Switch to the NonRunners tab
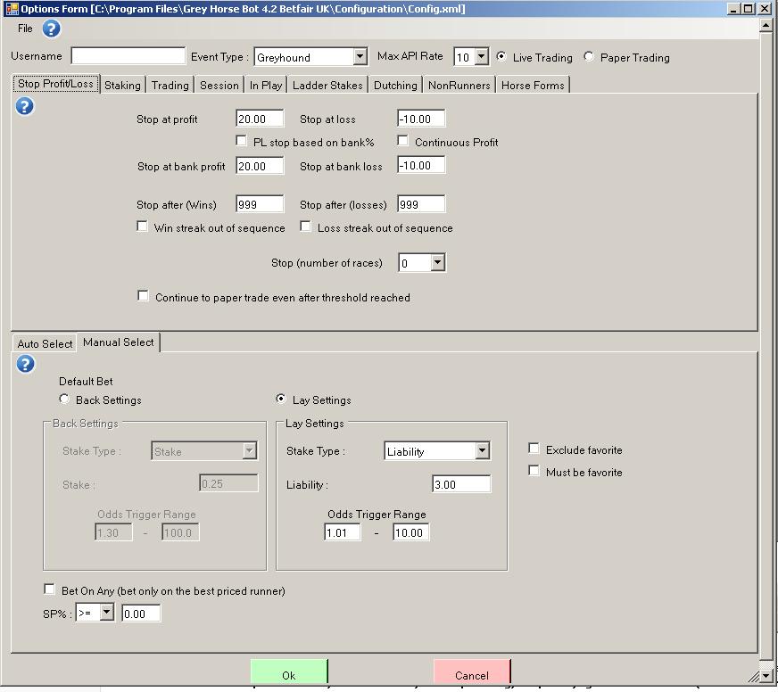778x692 pixels. click(x=459, y=86)
